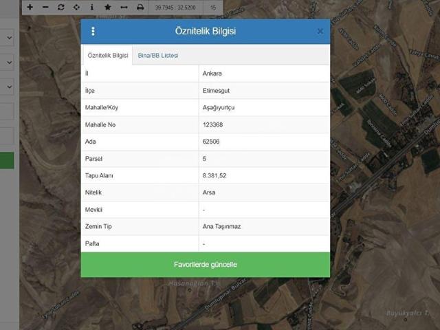The height and width of the screenshot is (330, 440).
Task: Click the Mevkii label
Action: [x=93, y=210]
